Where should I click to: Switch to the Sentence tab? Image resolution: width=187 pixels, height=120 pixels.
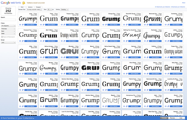click(x=30, y=7)
